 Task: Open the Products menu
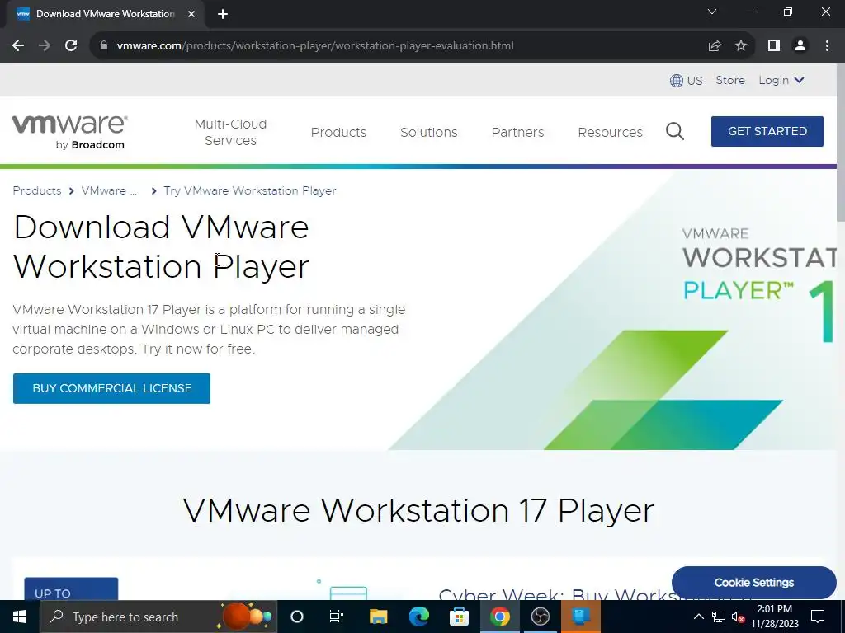click(338, 132)
